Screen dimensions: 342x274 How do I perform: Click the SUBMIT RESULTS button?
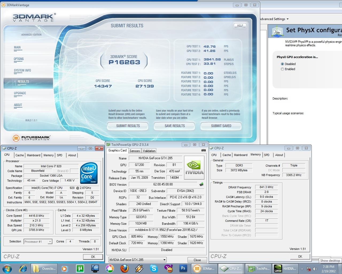click(128, 126)
